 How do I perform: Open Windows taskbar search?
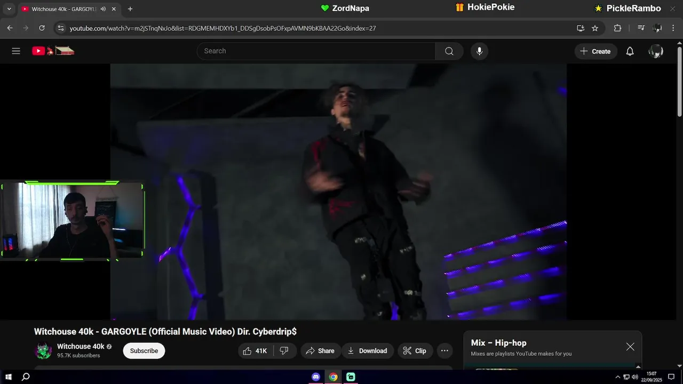26,377
